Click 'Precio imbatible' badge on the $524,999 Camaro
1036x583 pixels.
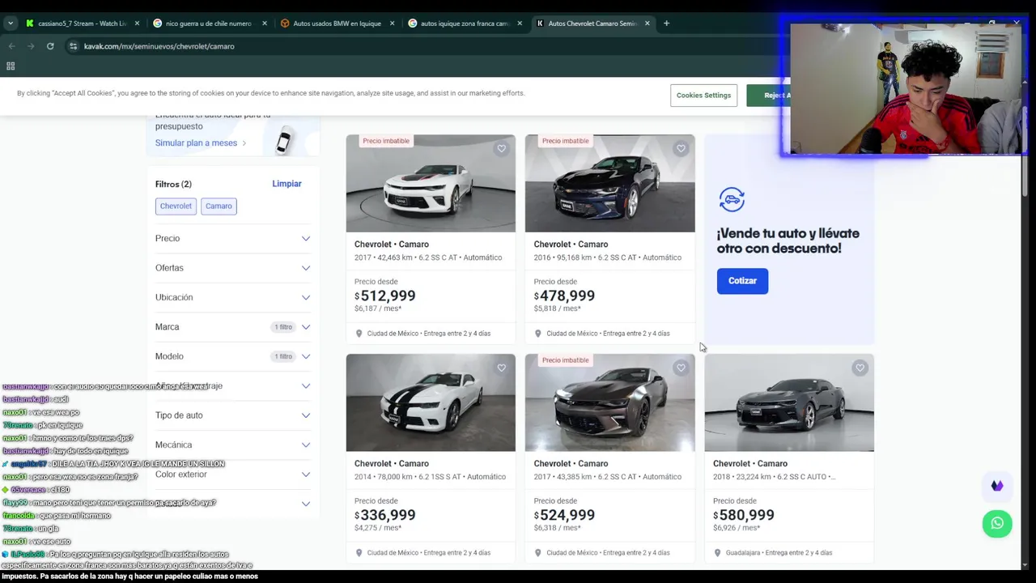pyautogui.click(x=565, y=360)
